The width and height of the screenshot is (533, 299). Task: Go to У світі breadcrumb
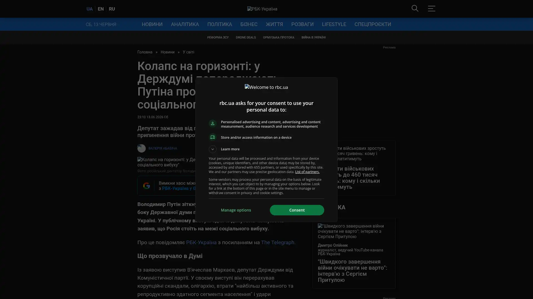pos(188,52)
